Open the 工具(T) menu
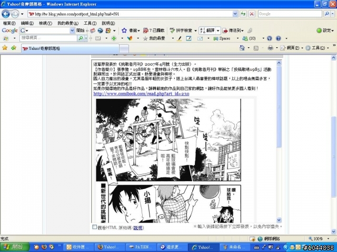The image size is (337, 252). [x=90, y=23]
